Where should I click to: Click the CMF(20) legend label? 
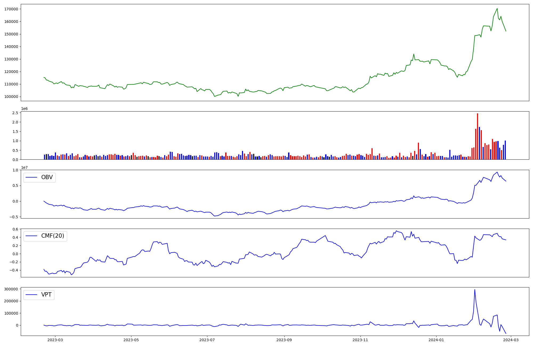[x=53, y=236]
